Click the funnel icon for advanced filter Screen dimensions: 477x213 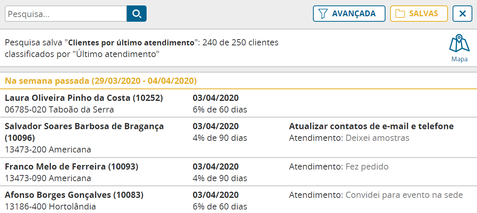323,14
